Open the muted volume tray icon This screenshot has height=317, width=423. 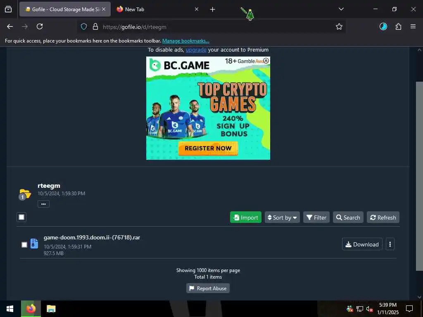coord(369,309)
